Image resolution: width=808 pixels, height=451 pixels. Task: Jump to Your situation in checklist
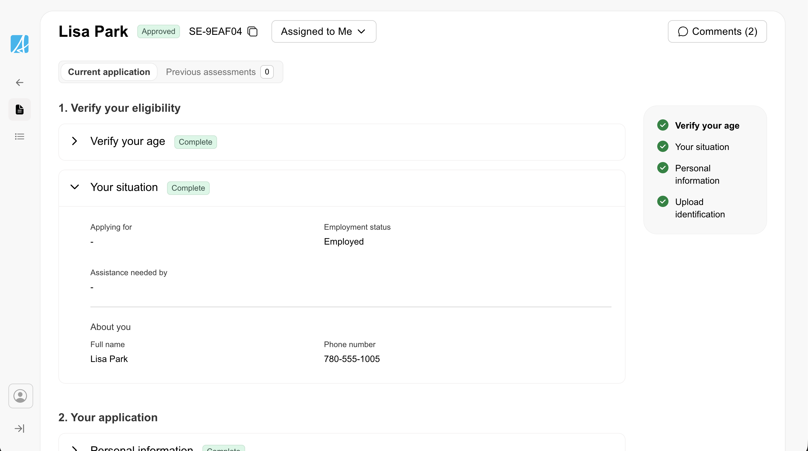tap(702, 147)
